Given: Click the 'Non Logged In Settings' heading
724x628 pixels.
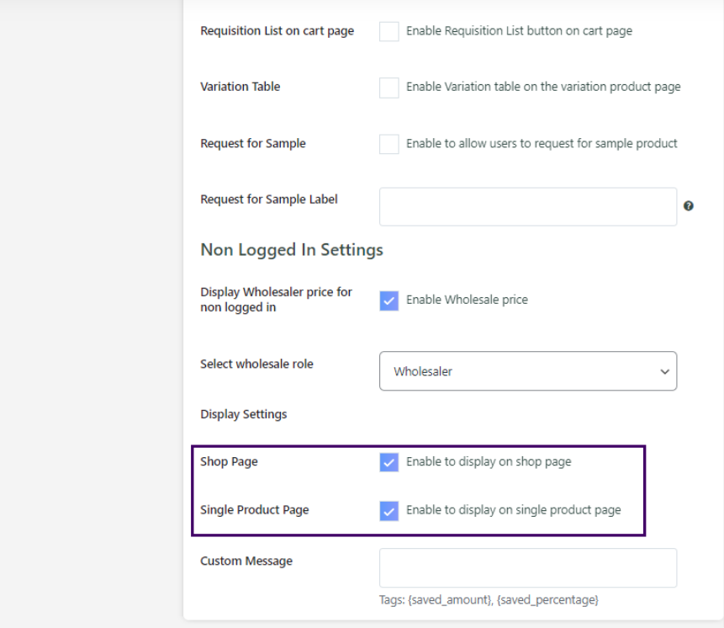Looking at the screenshot, I should click(x=292, y=250).
